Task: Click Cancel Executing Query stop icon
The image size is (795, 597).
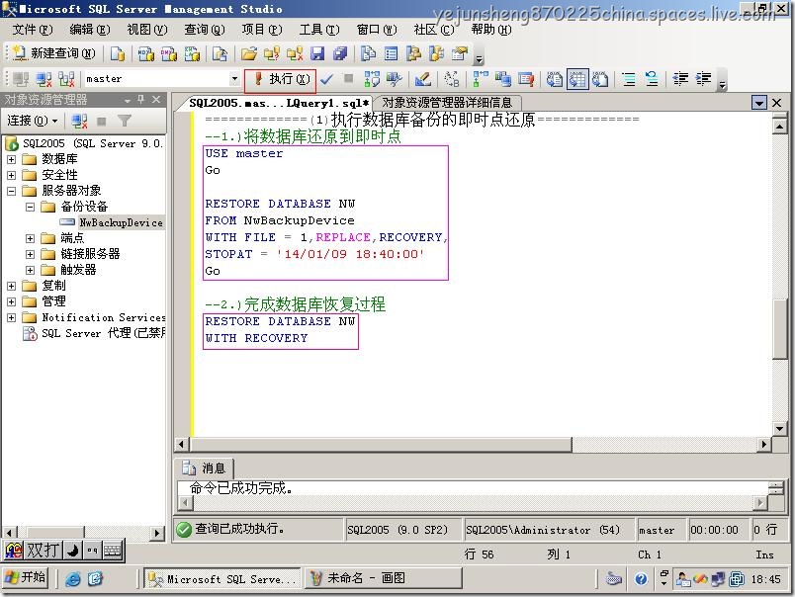Action: pyautogui.click(x=348, y=78)
